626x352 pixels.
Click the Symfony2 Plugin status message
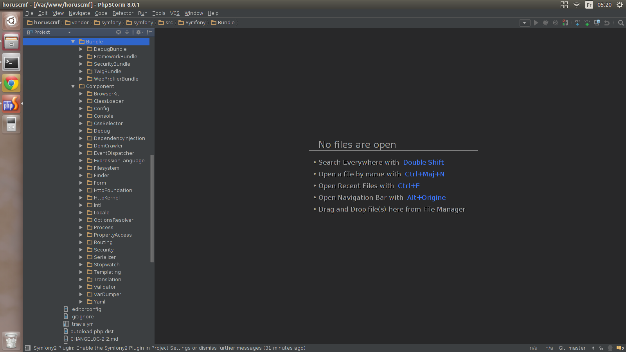click(x=169, y=348)
